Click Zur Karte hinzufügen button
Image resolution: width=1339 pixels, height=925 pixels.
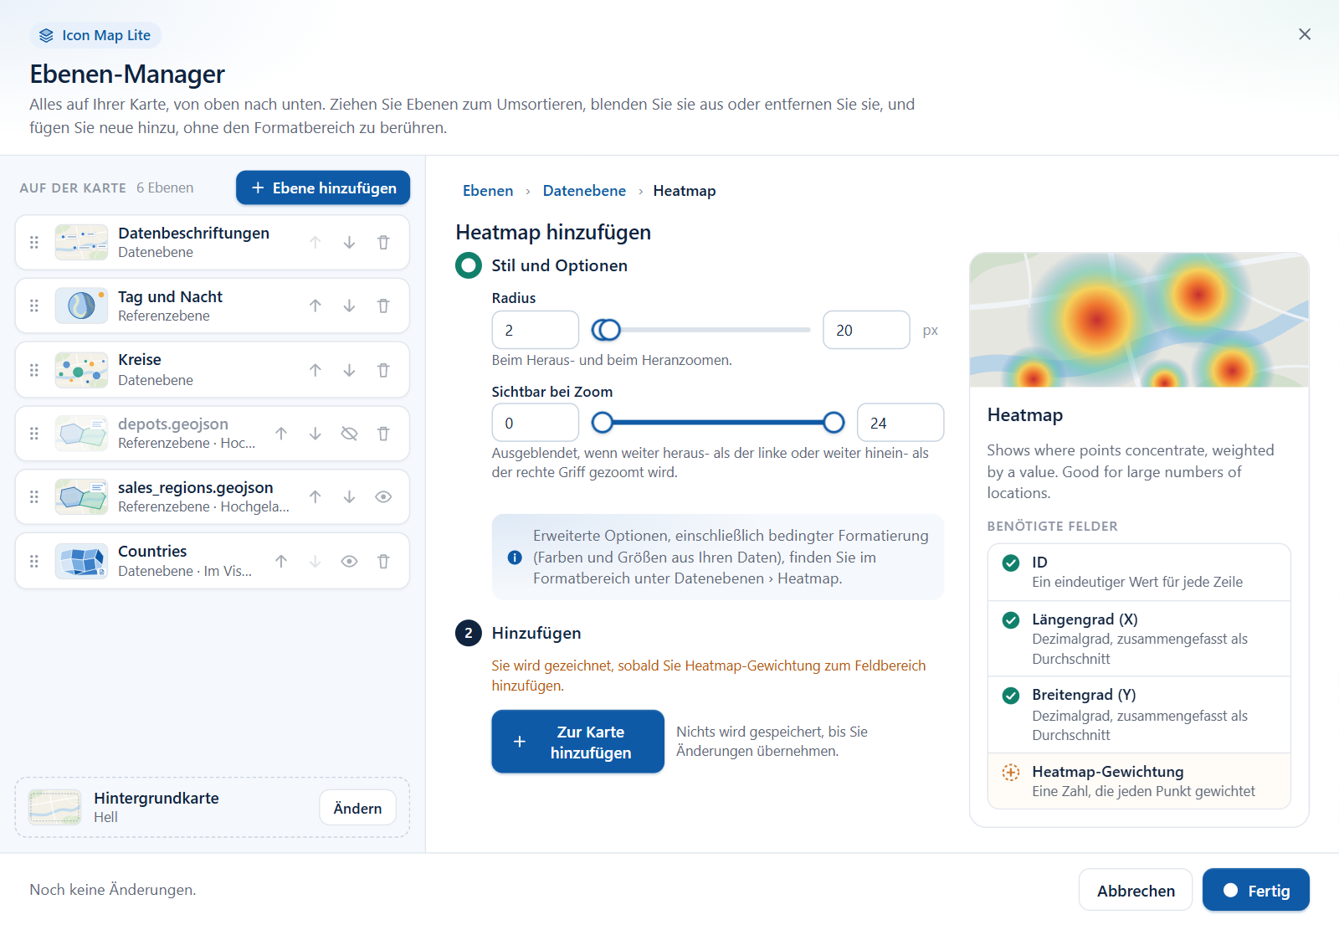[x=577, y=742]
